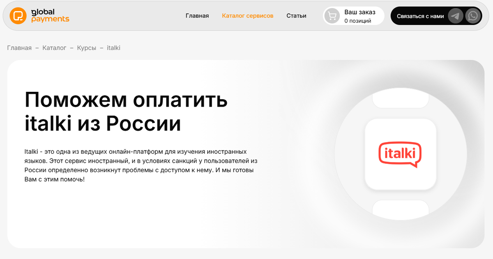Open Ваш заказ cart summary
493x259 pixels.
pyautogui.click(x=354, y=16)
